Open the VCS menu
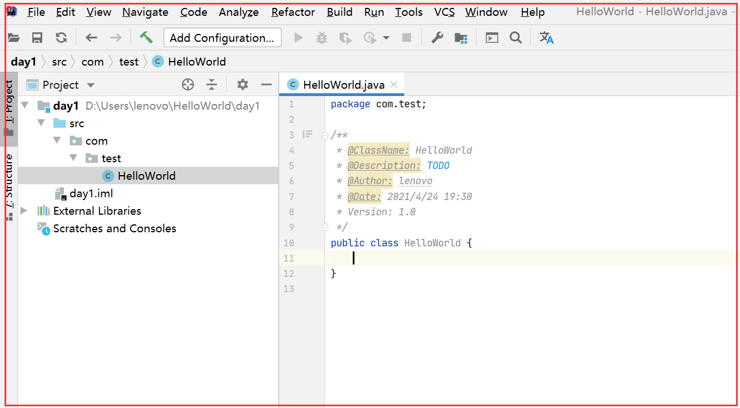This screenshot has height=408, width=740. (x=444, y=12)
